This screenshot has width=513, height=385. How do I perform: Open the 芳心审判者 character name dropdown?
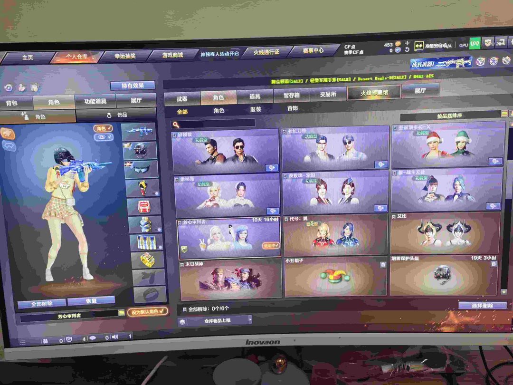click(122, 313)
